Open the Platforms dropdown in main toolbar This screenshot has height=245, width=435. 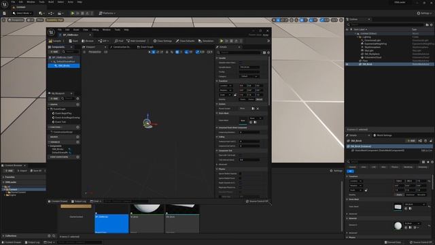107,13
